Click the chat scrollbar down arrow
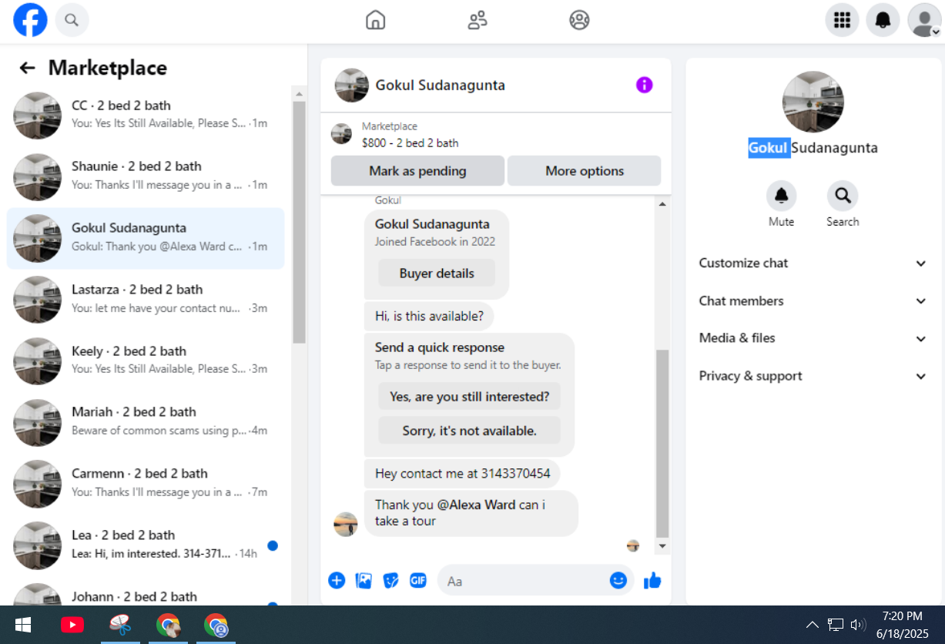945x644 pixels. click(x=662, y=546)
